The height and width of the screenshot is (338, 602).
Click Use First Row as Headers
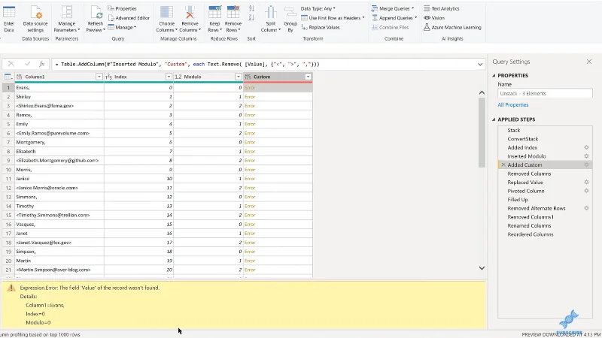333,18
